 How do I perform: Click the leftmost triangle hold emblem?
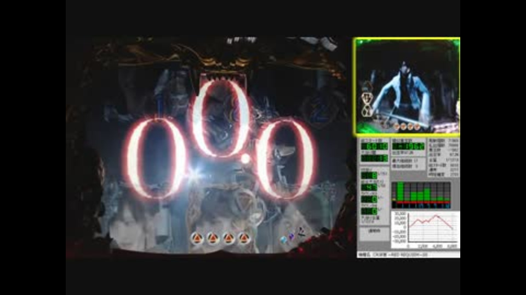197,239
